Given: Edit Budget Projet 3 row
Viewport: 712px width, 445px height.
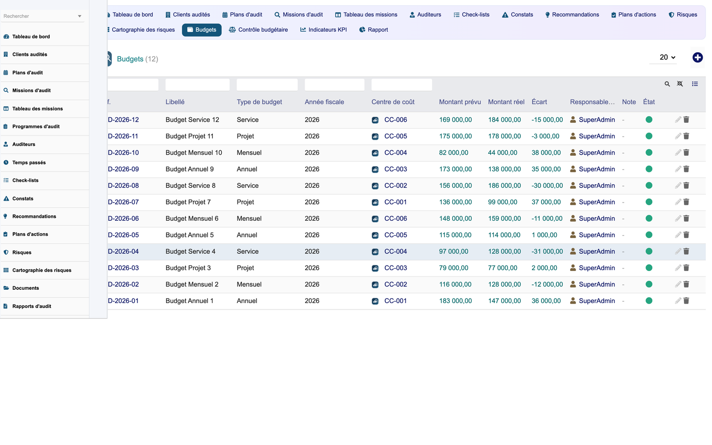Looking at the screenshot, I should point(678,268).
